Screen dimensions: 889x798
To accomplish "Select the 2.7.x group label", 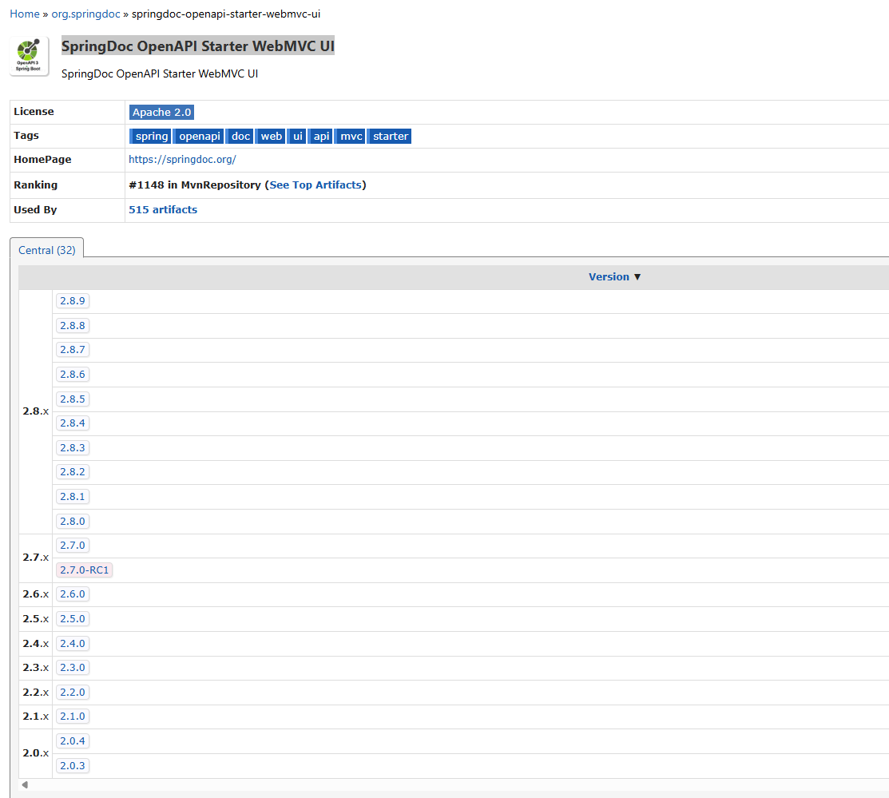I will click(36, 558).
